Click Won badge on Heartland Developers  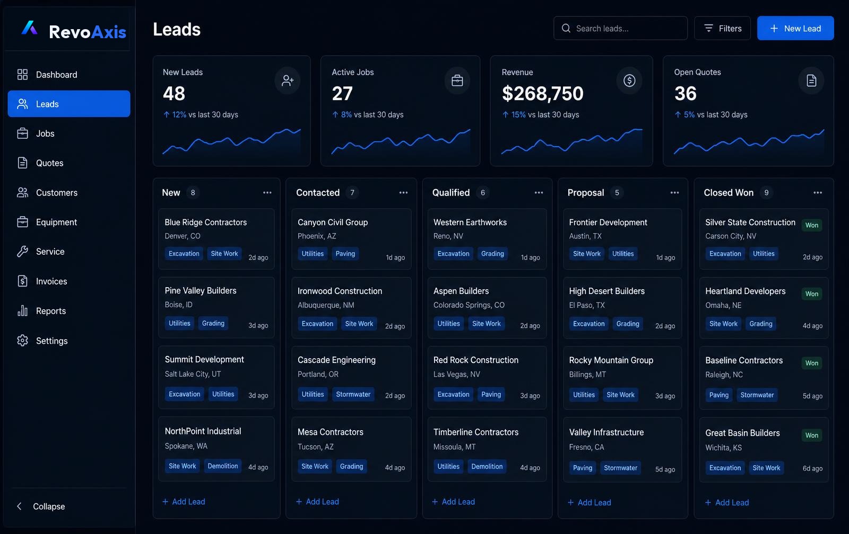pyautogui.click(x=812, y=294)
